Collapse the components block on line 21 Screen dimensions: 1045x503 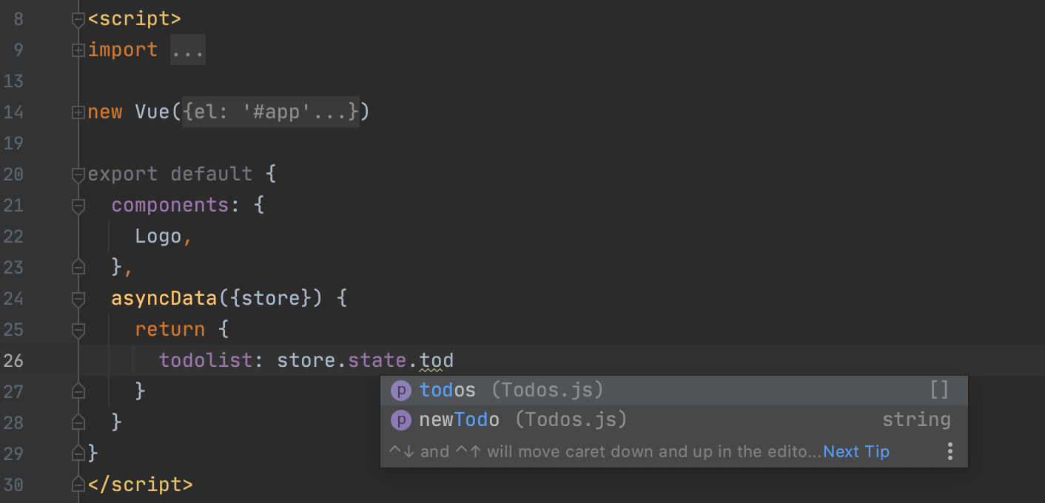(x=78, y=206)
